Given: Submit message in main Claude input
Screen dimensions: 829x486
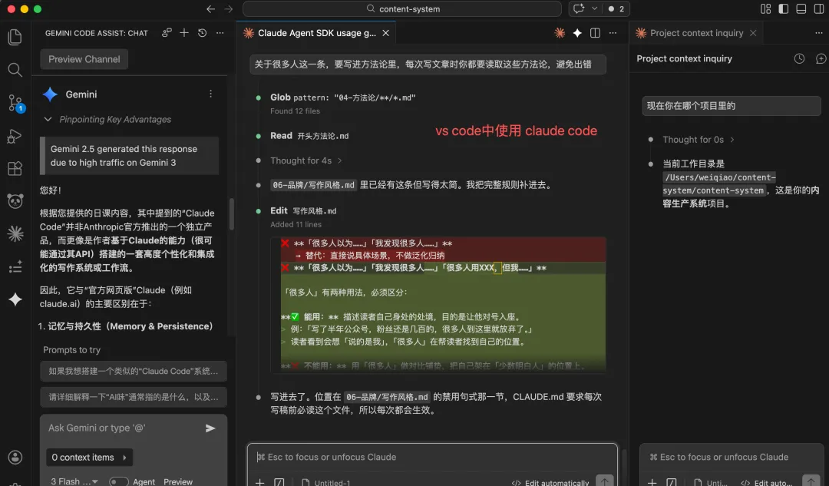Looking at the screenshot, I should [x=604, y=481].
